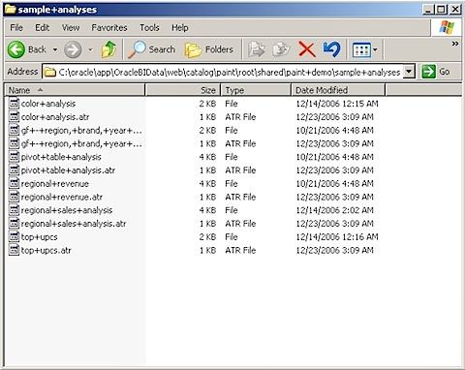Click the Move To folder icon
This screenshot has width=465, height=370.
pyautogui.click(x=257, y=49)
